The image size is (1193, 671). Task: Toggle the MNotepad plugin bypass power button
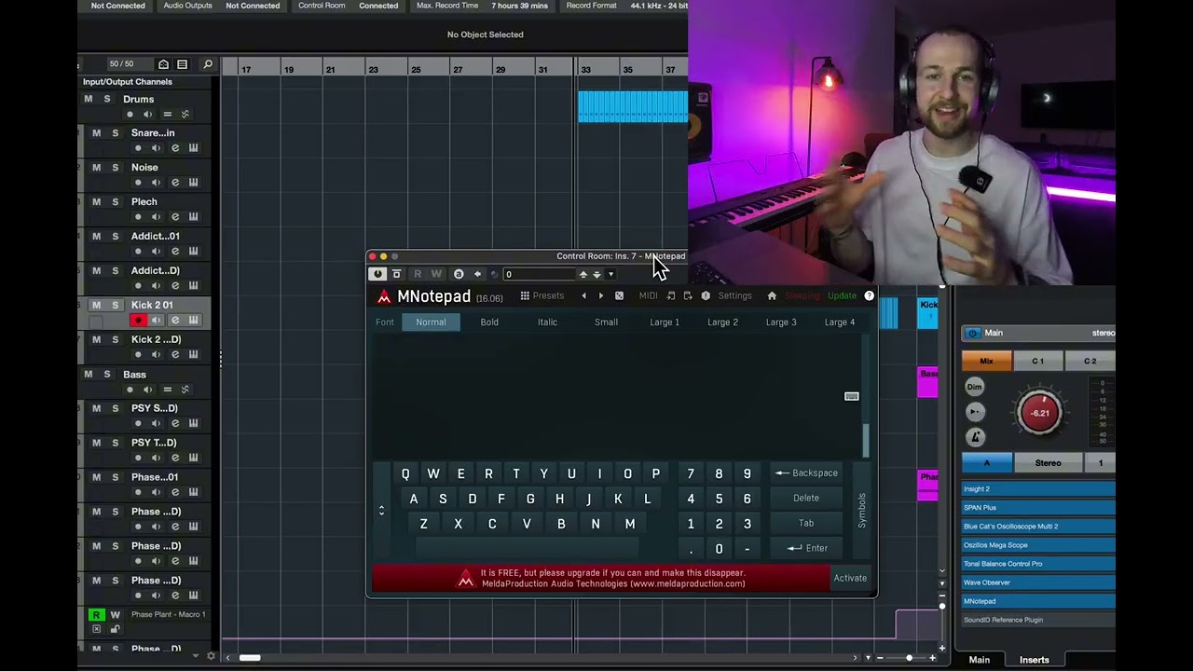pyautogui.click(x=377, y=274)
